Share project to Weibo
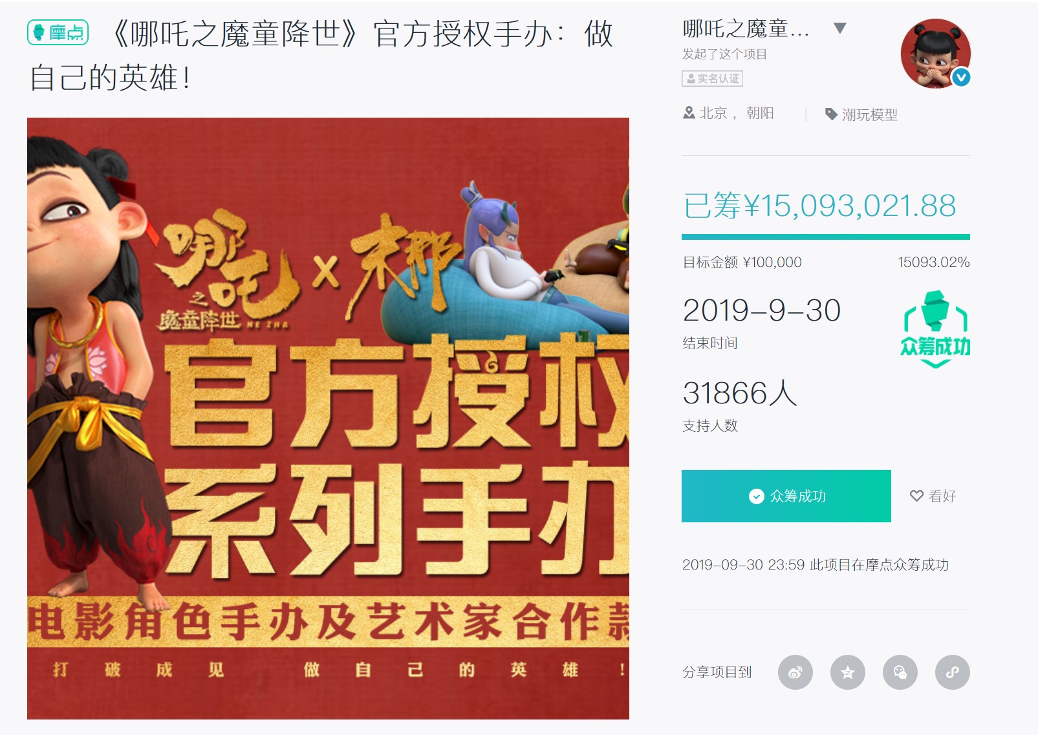1038x735 pixels. (x=795, y=672)
